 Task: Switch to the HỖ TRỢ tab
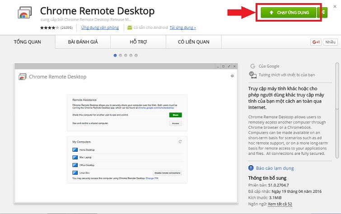click(x=138, y=42)
